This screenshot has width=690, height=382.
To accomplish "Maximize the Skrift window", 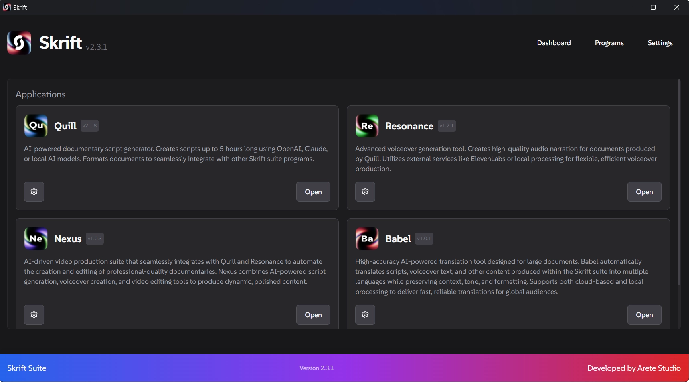I will point(653,7).
